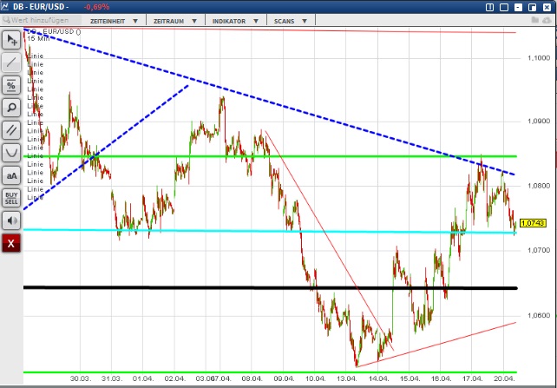
Task: Click the detach window corner icon
Action: tap(532, 7)
